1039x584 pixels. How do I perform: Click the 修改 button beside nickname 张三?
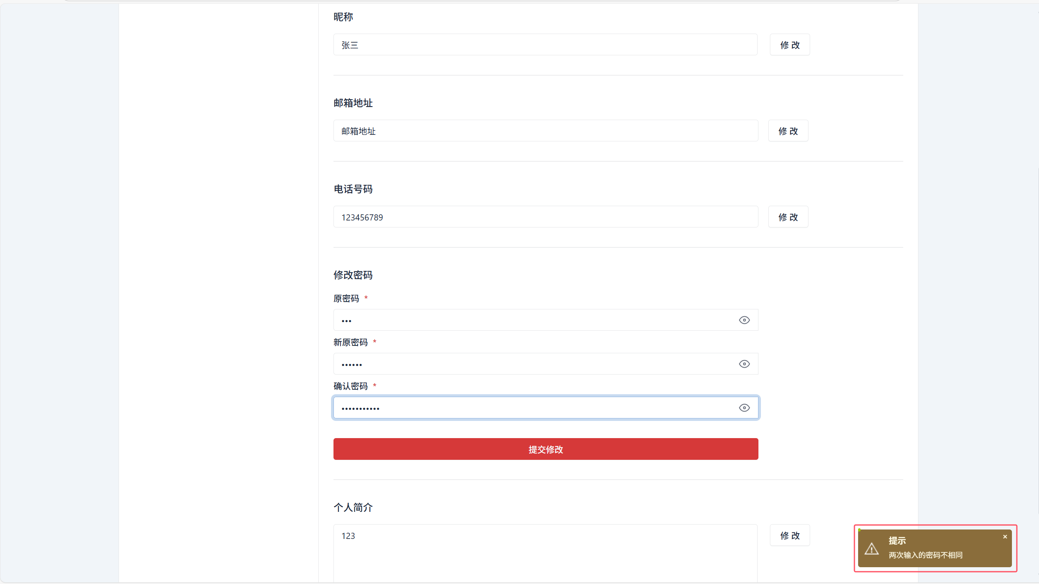tap(790, 45)
